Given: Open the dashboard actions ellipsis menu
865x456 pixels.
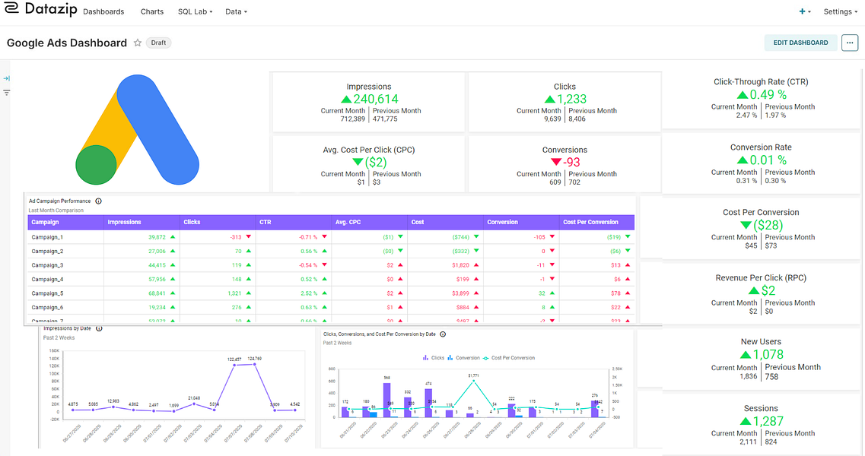Looking at the screenshot, I should tap(850, 43).
